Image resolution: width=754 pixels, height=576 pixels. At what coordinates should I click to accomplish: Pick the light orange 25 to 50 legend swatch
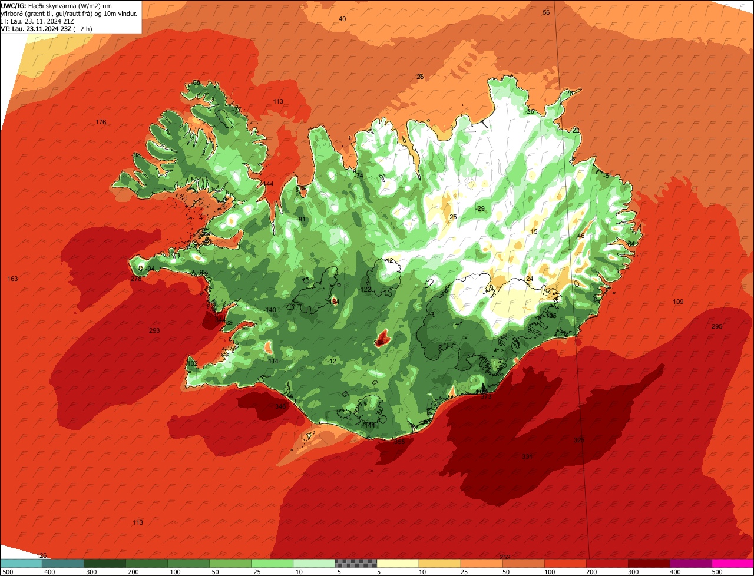point(481,564)
